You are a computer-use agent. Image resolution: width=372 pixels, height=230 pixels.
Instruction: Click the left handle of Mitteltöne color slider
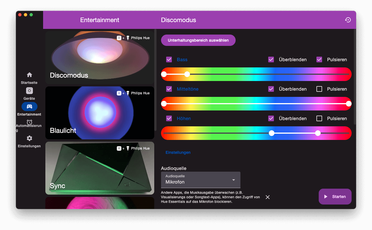pyautogui.click(x=164, y=104)
